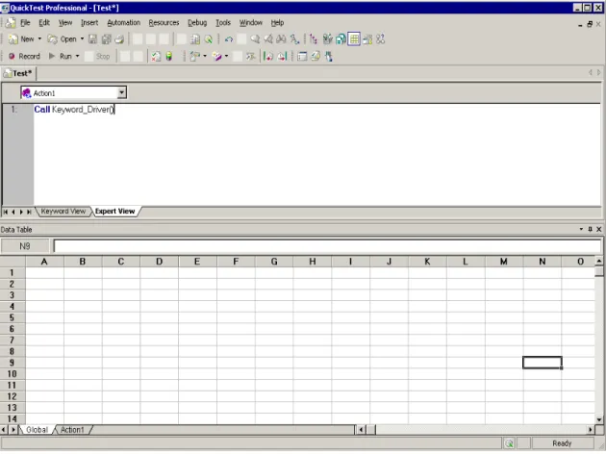Viewport: 606px width, 454px height.
Task: Expand the Run button dropdown arrow
Action: 77,57
